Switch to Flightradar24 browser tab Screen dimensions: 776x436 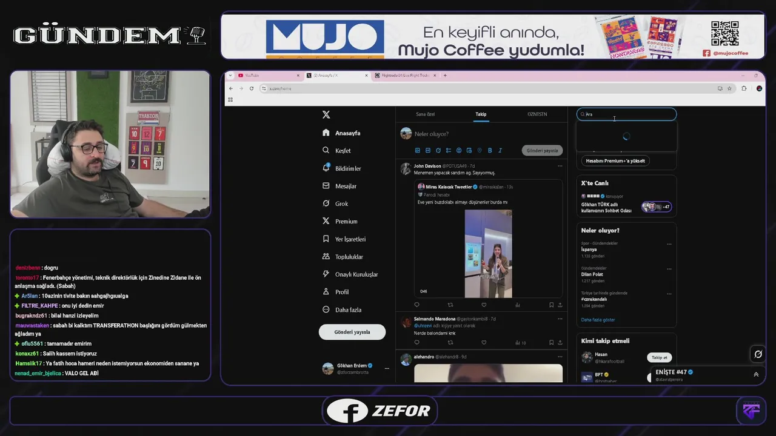tap(405, 76)
